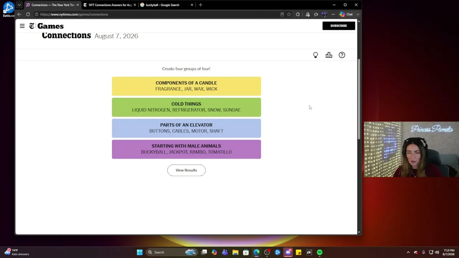Select the green Cold Things group
Screen dimensions: 459x258
[x=186, y=107]
